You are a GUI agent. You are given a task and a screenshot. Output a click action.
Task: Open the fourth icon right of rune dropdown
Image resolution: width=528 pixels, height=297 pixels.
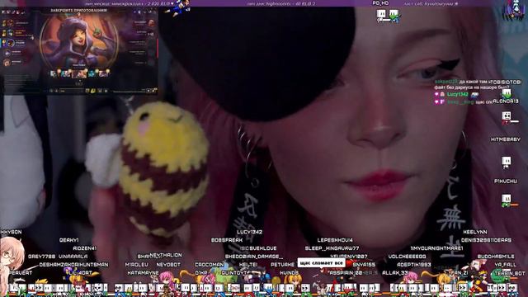point(106,91)
